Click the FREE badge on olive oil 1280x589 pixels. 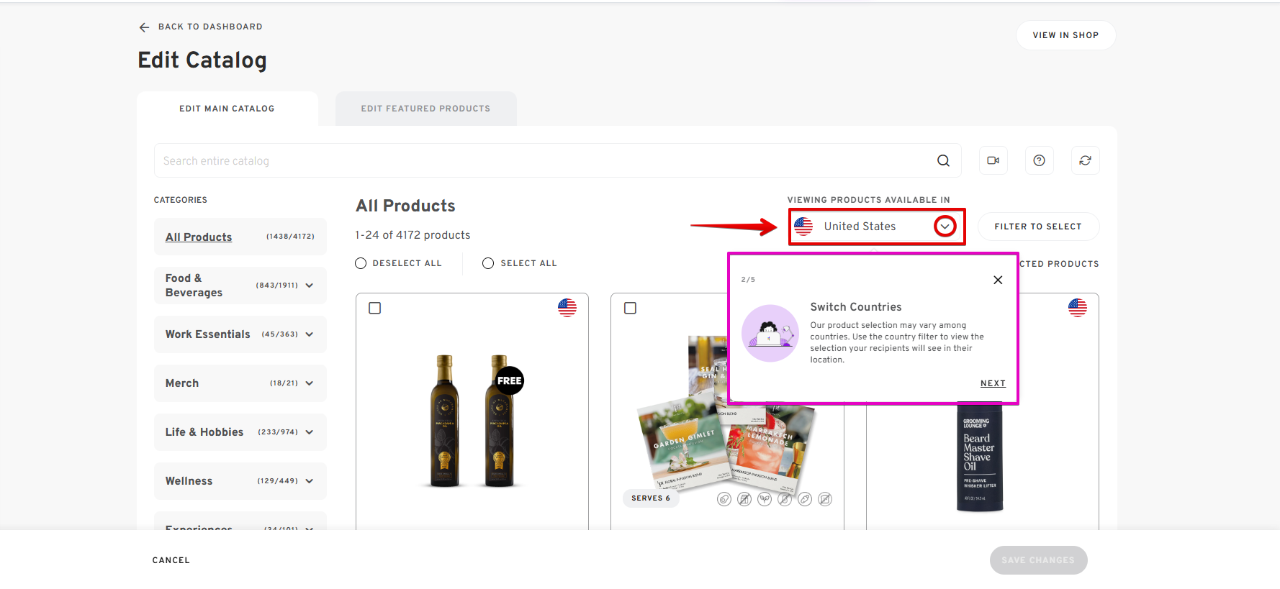(509, 380)
